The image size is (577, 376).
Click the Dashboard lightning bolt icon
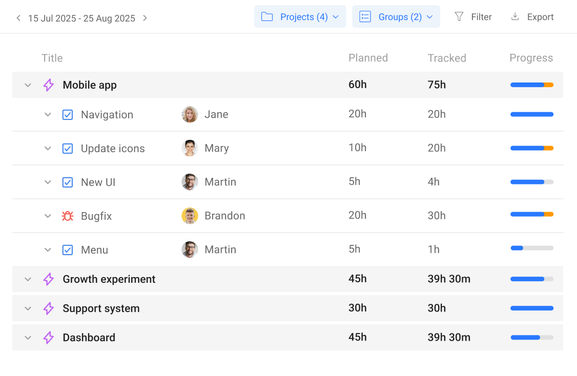[x=49, y=338]
